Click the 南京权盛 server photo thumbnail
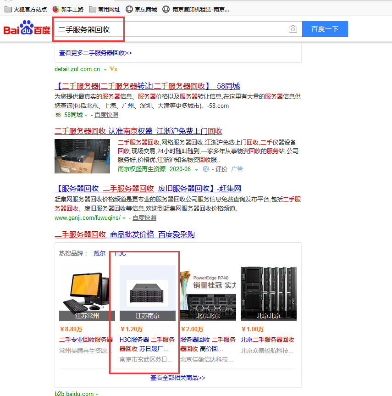392x396 pixels. [x=82, y=156]
